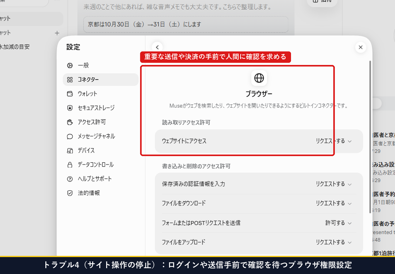Image resolution: width=395 pixels, height=274 pixels.
Task: Click the 京都は10月30日 message box in chat
Action: (x=186, y=24)
